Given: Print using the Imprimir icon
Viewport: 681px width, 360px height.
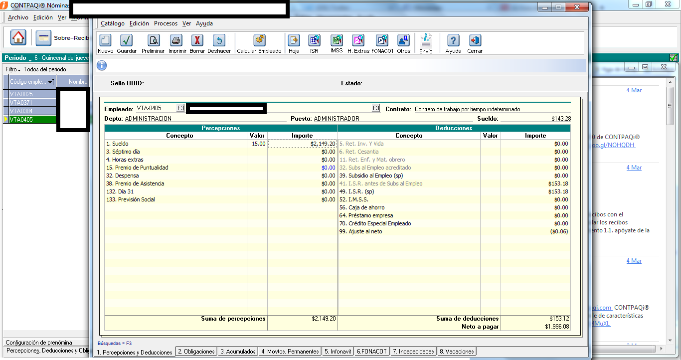Looking at the screenshot, I should click(x=176, y=40).
